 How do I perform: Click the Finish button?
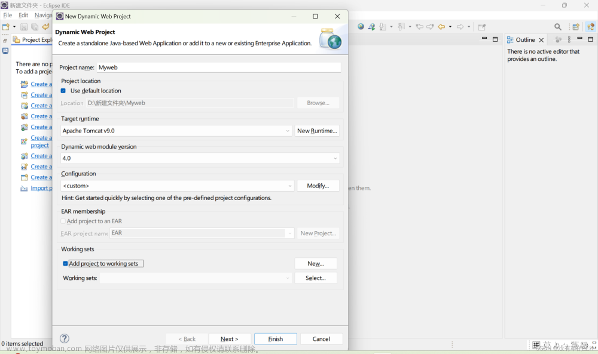tap(275, 338)
